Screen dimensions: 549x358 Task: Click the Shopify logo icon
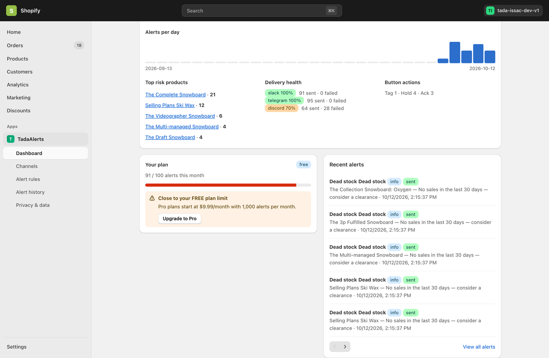tap(11, 11)
